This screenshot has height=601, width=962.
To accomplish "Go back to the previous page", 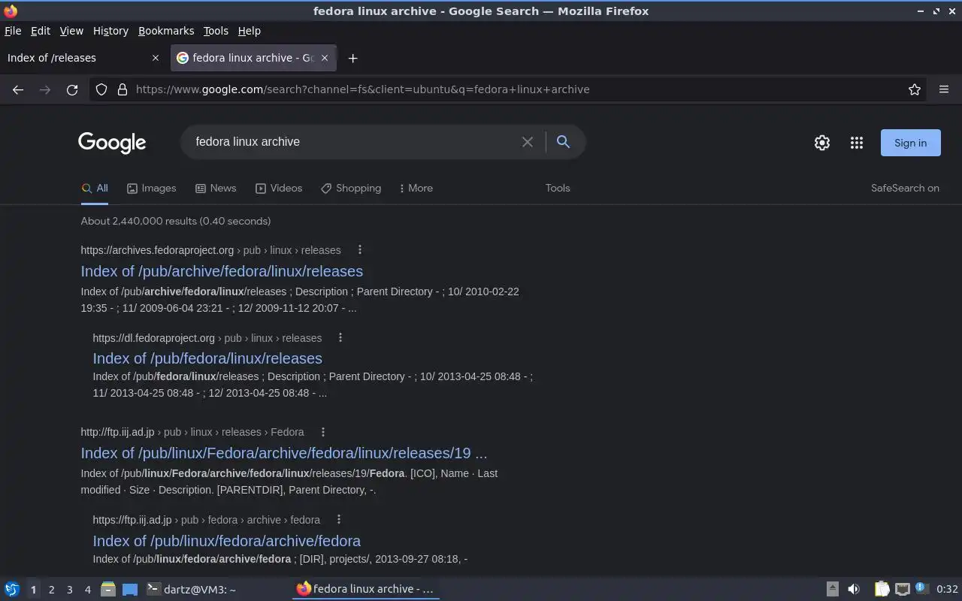I will coord(18,89).
